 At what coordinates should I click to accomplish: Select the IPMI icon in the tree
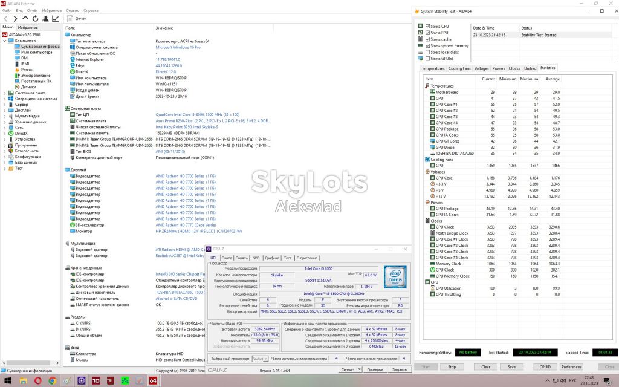point(17,63)
